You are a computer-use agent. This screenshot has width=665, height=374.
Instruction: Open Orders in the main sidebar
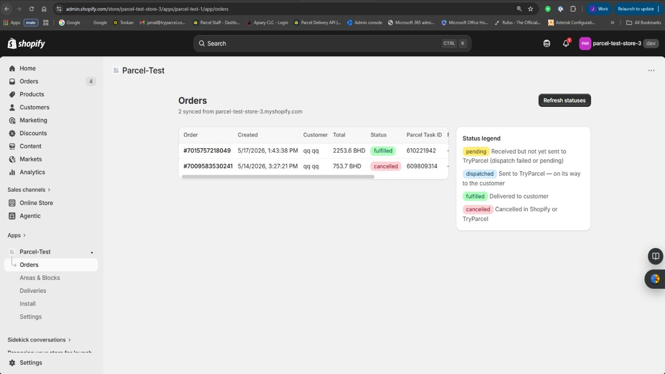[29, 81]
